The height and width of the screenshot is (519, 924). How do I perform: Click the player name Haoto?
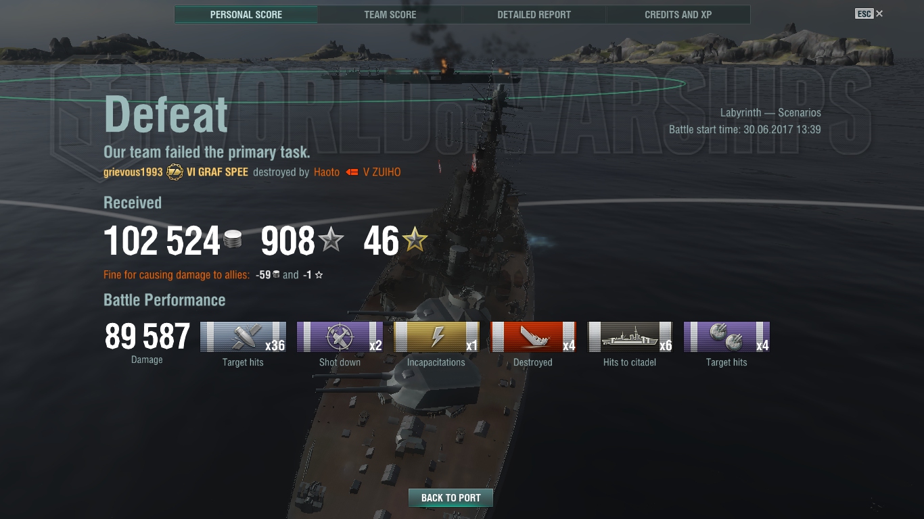327,172
